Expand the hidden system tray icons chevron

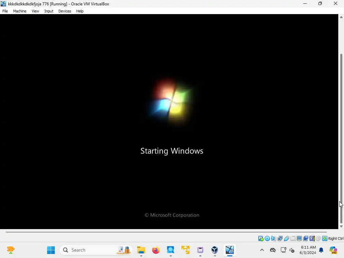pyautogui.click(x=262, y=250)
